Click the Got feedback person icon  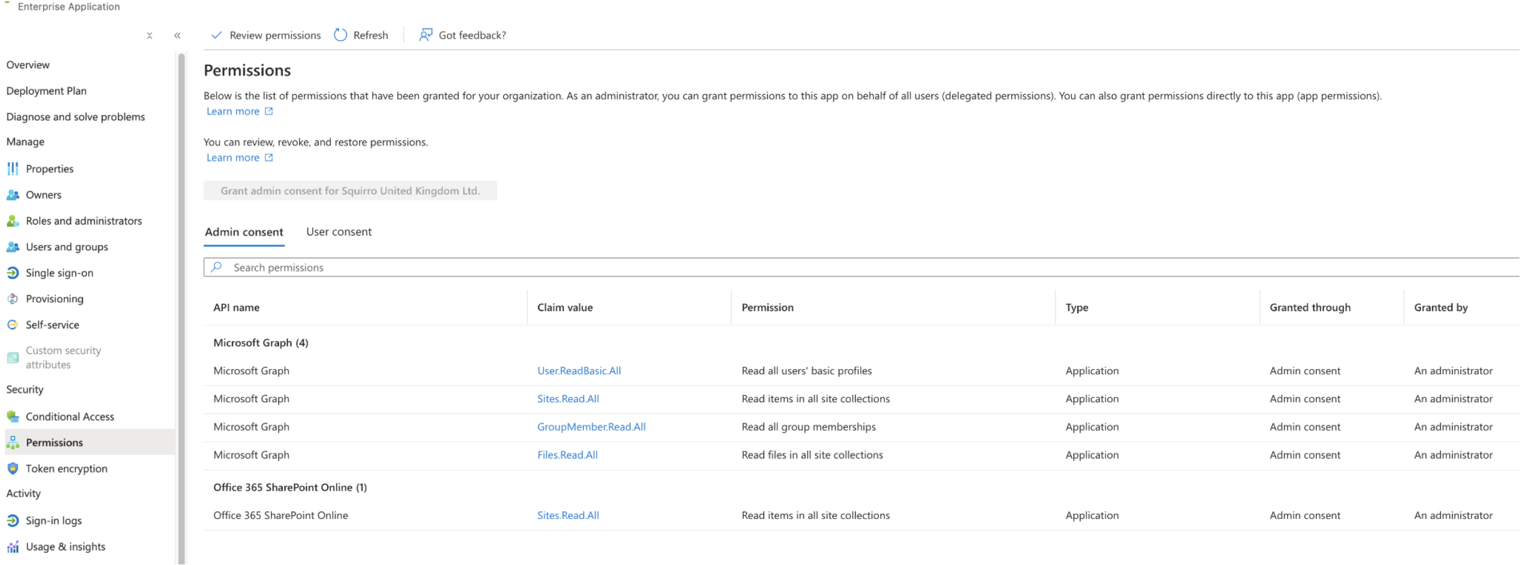pos(425,35)
